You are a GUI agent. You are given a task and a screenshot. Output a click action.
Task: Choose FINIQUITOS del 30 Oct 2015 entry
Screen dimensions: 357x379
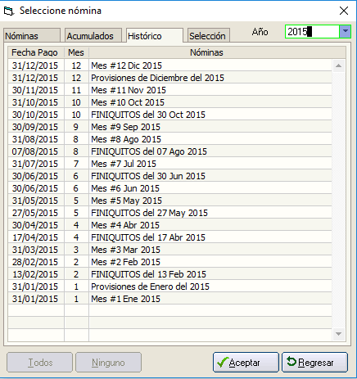coord(169,115)
